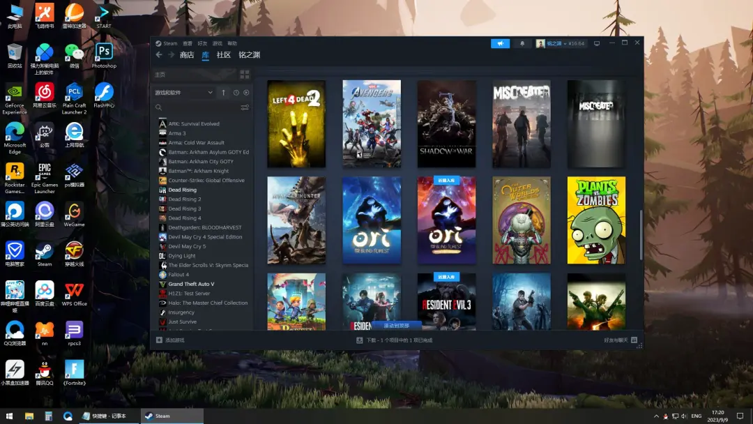Click the 添加游戏 button
Image resolution: width=753 pixels, height=424 pixels.
[x=171, y=340]
